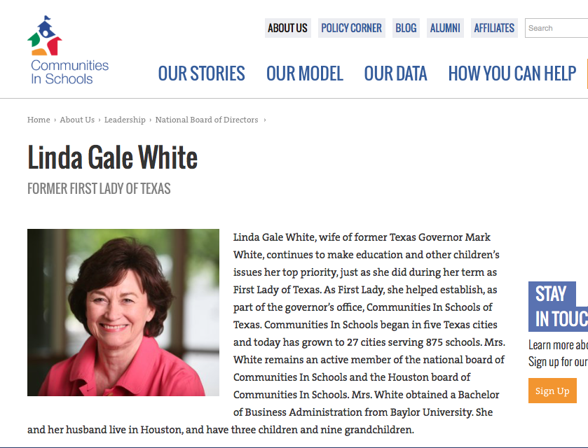Click Linda Gale White's portrait photo

[x=123, y=312]
